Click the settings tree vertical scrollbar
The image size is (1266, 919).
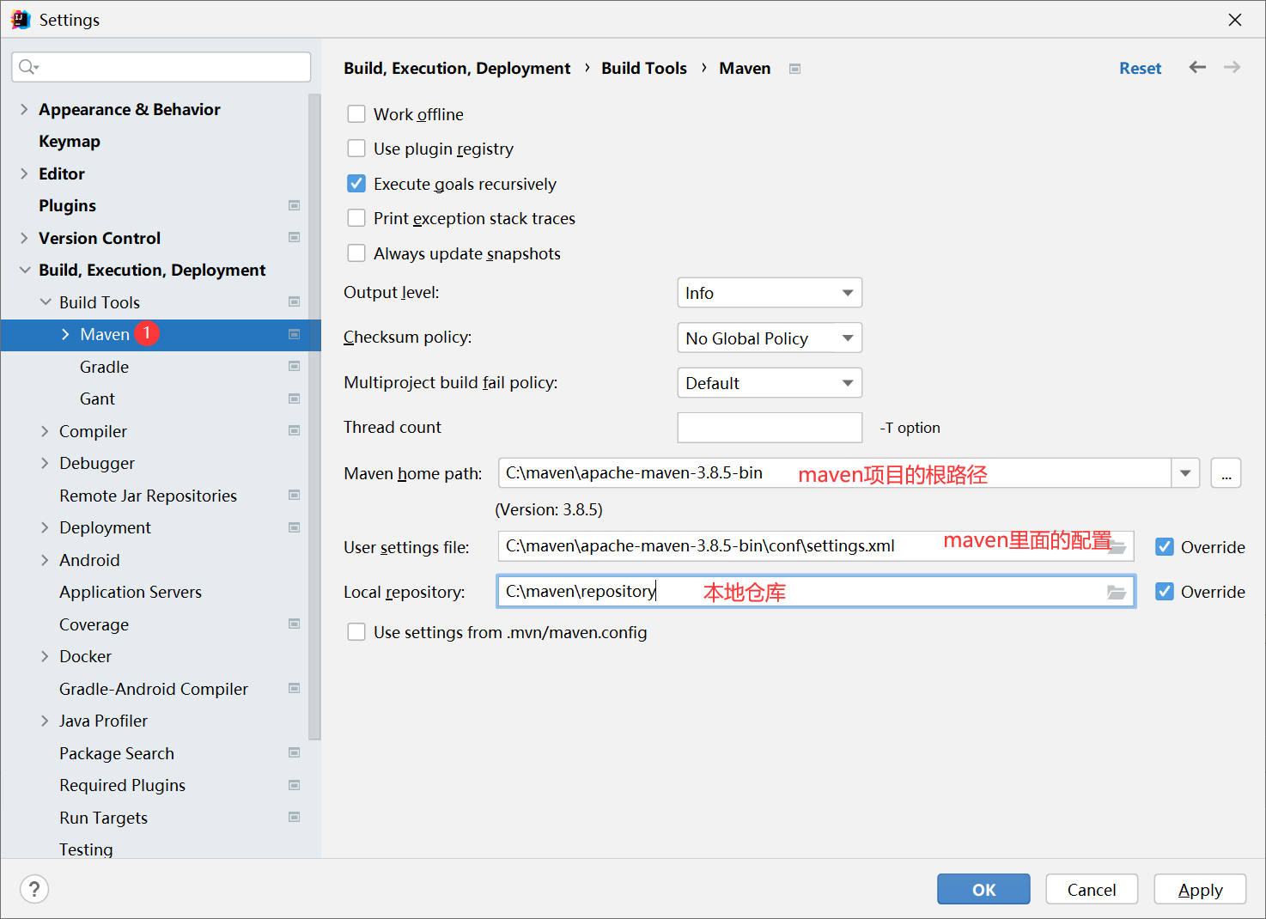tap(314, 417)
